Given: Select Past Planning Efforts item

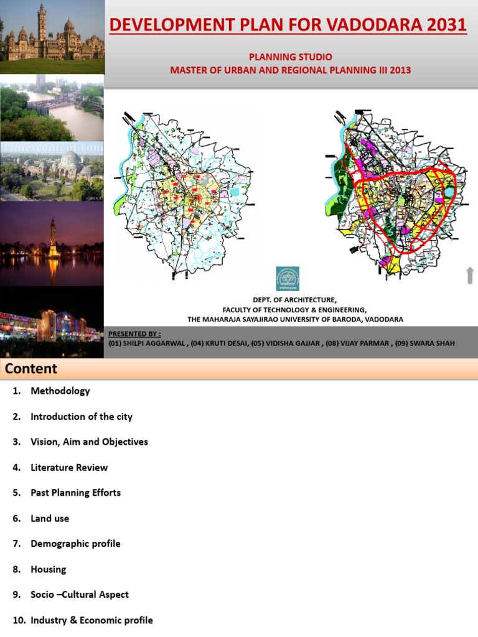Looking at the screenshot, I should click(75, 493).
